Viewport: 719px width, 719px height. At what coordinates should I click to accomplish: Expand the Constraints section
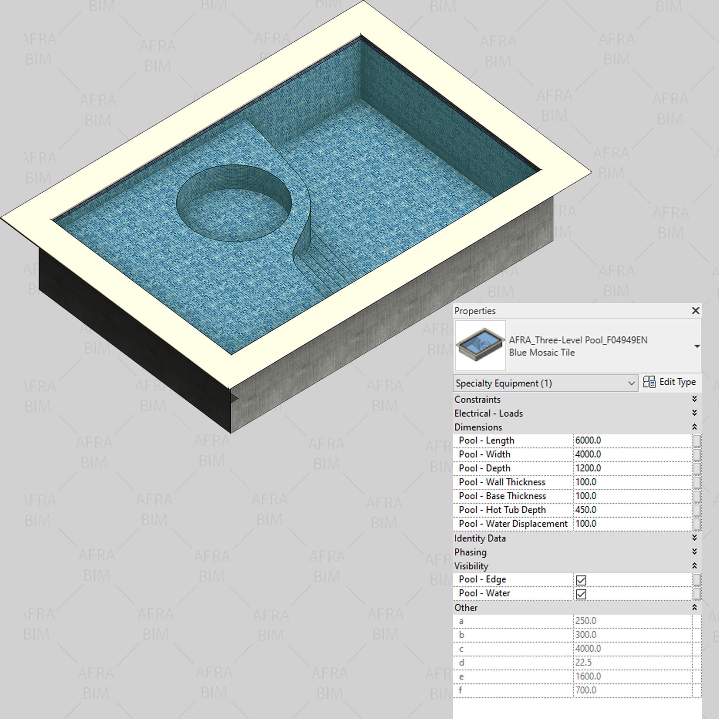click(x=694, y=399)
